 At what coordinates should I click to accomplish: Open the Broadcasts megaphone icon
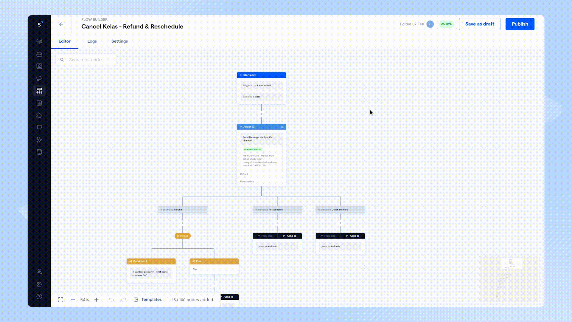click(x=39, y=78)
